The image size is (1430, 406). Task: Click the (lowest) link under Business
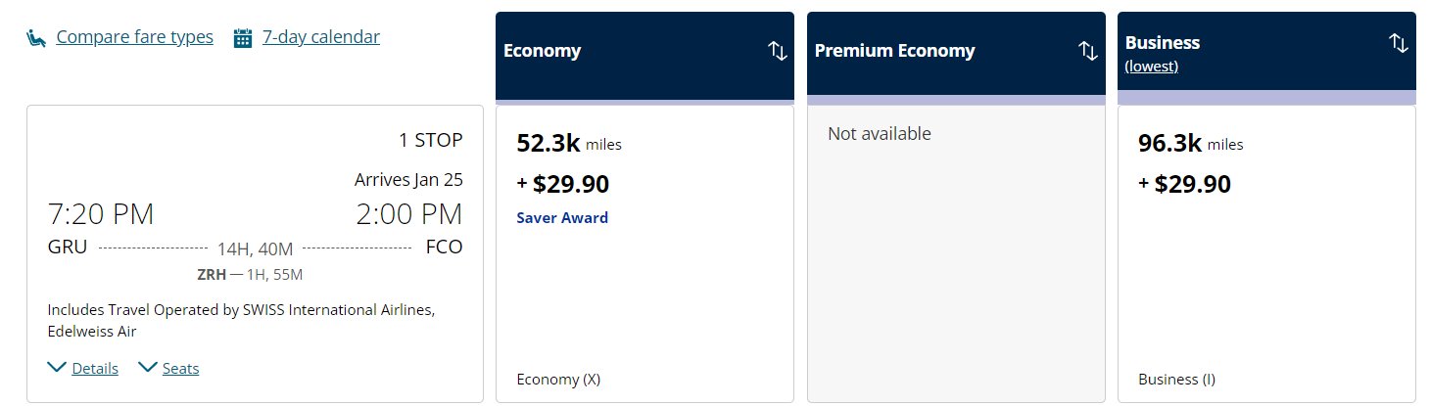coord(1151,67)
